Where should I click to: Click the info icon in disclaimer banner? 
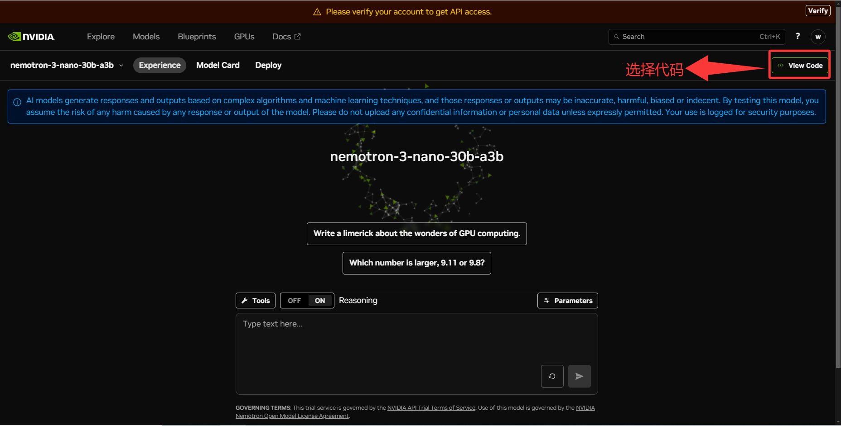[17, 102]
